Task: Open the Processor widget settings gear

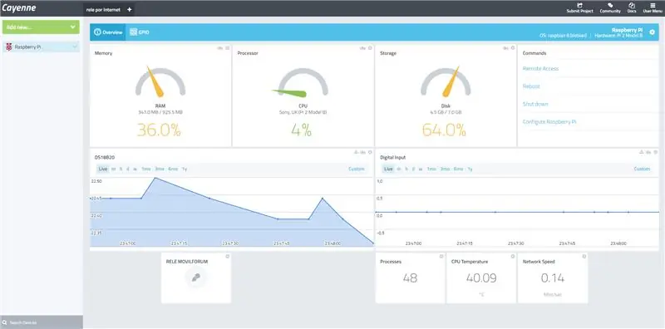Action: coord(370,48)
